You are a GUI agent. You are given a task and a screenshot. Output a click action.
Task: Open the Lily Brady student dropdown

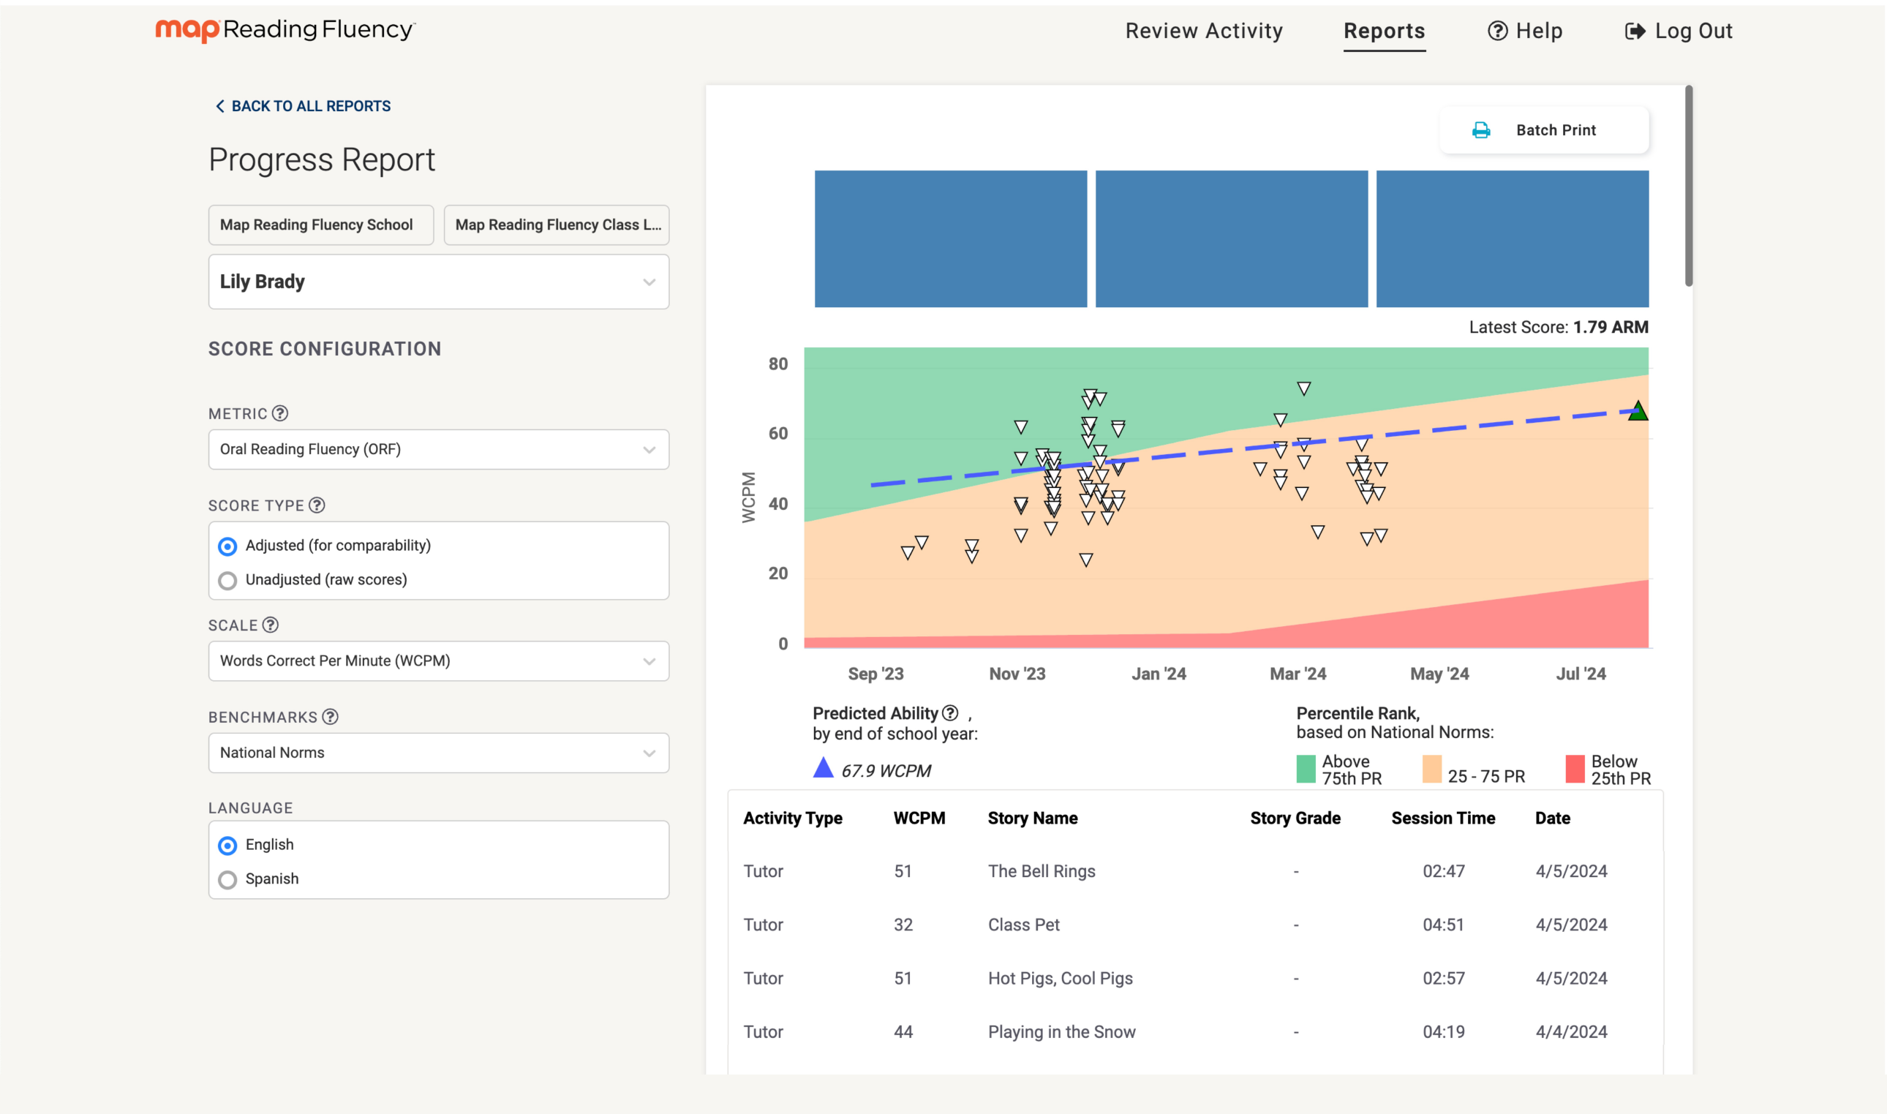(438, 282)
